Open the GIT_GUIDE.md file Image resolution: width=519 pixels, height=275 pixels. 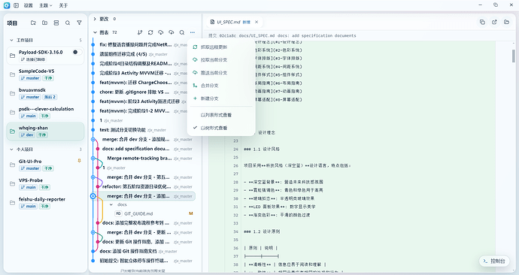click(138, 213)
